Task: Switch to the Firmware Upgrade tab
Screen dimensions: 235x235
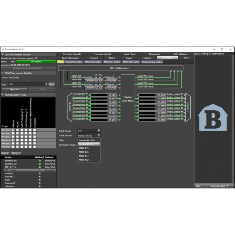Action: click(72, 54)
